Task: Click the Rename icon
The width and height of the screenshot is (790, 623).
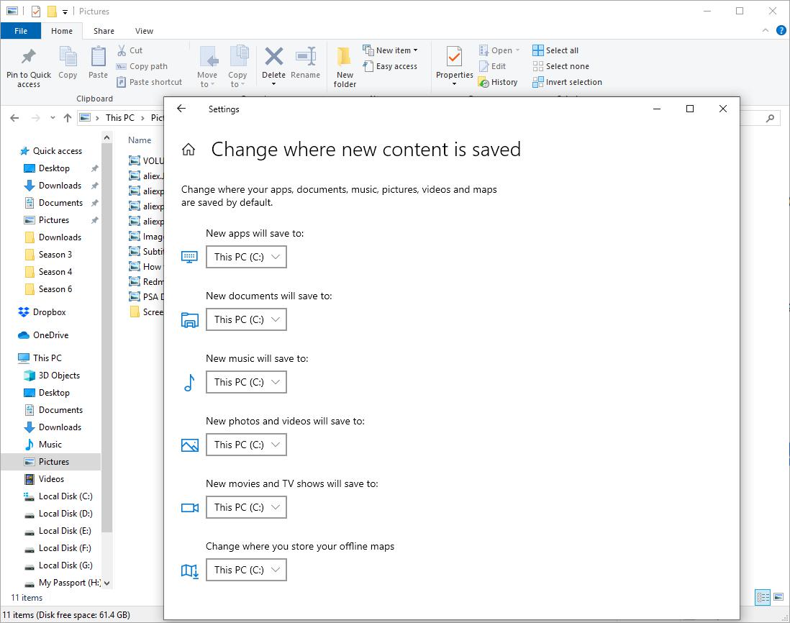Action: (x=305, y=56)
